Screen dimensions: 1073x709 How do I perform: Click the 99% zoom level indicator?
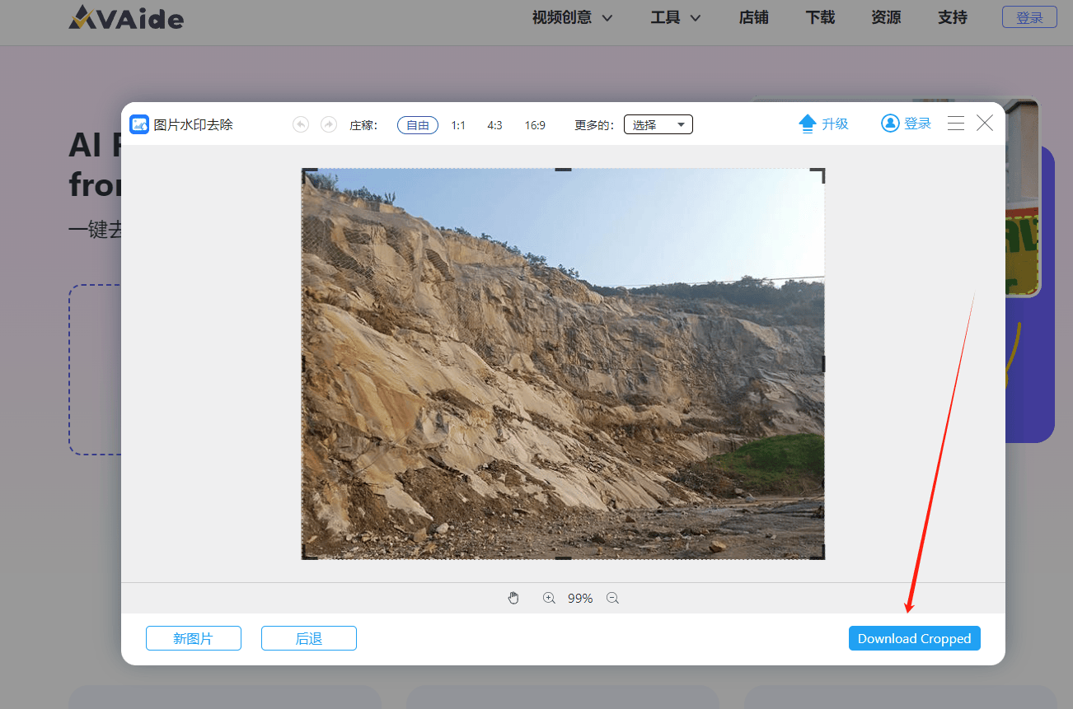[x=580, y=598]
